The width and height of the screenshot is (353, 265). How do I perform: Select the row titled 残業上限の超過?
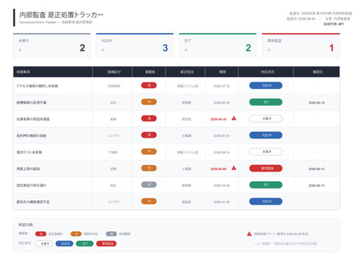[x=176, y=169]
